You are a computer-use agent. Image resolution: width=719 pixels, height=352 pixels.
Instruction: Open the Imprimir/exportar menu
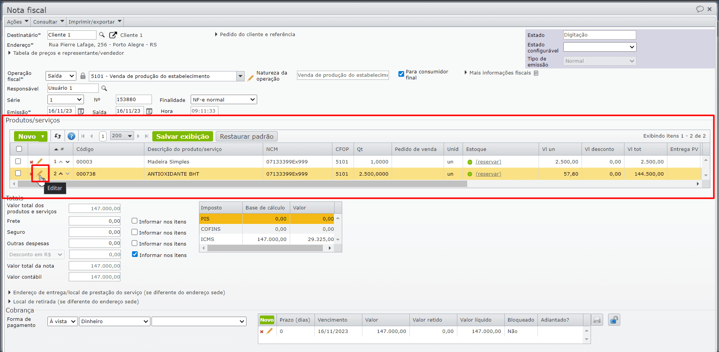[95, 22]
